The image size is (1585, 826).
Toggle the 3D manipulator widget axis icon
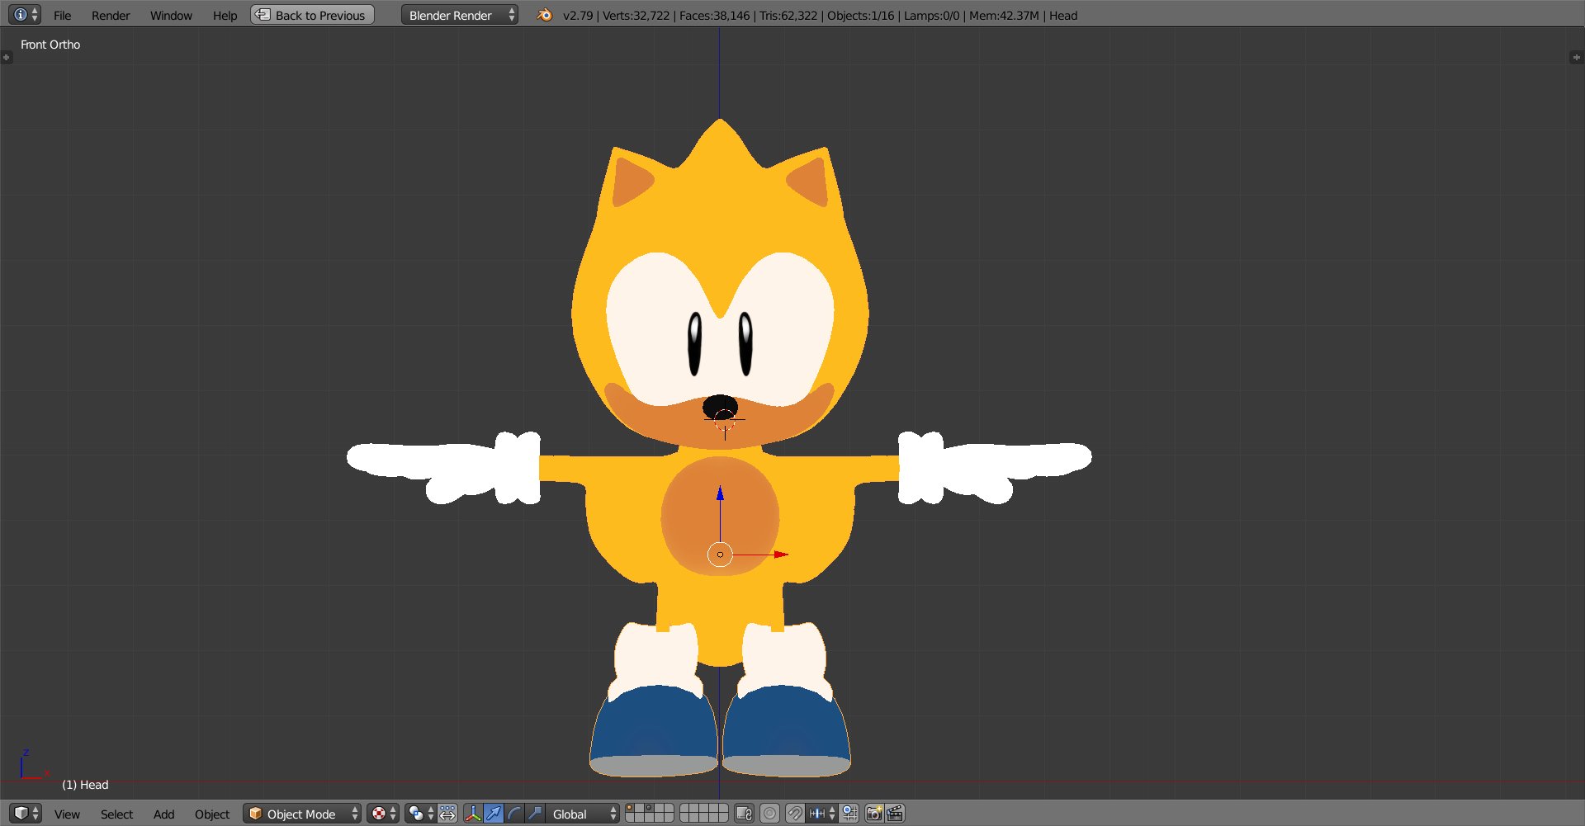(473, 814)
